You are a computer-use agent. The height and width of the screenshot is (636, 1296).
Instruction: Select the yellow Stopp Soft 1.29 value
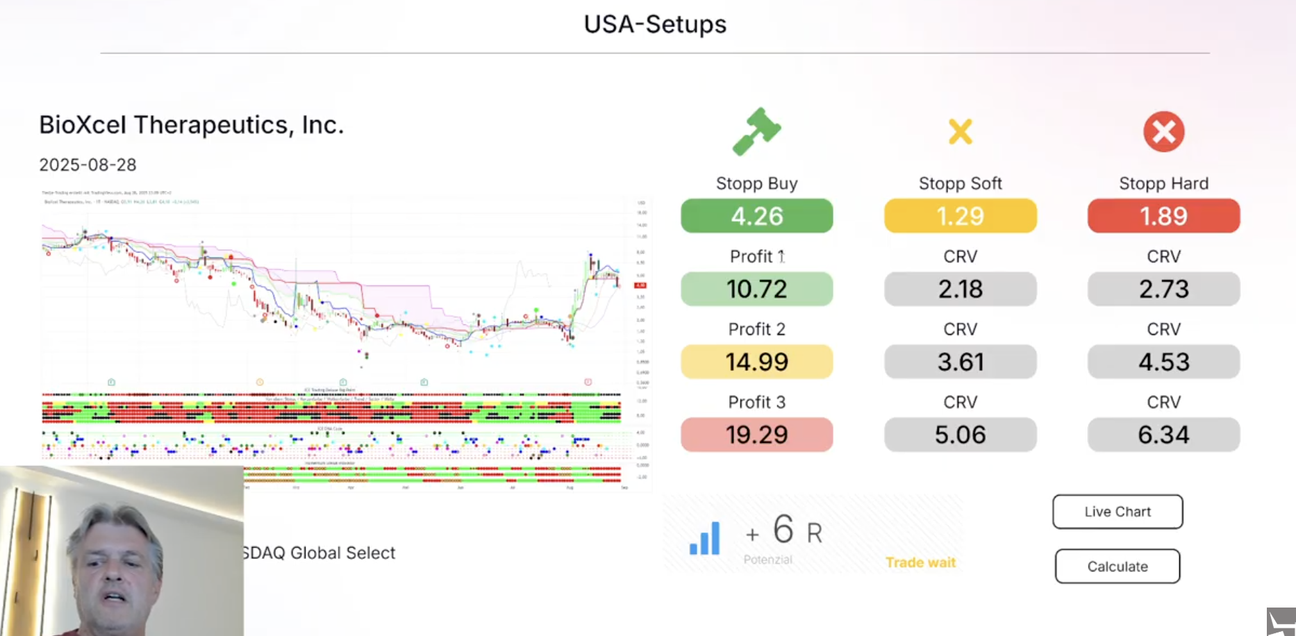[x=960, y=216]
